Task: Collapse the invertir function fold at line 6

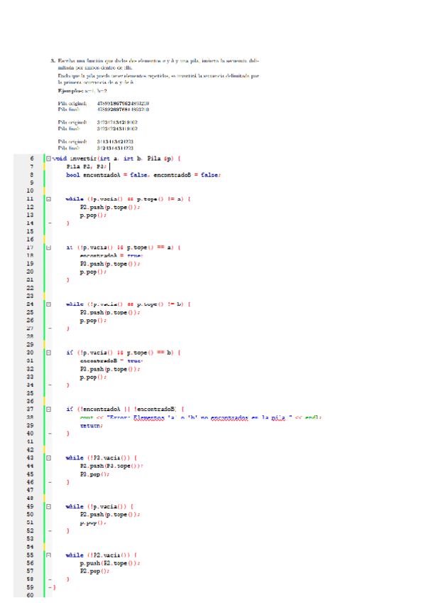Action: 48,158
